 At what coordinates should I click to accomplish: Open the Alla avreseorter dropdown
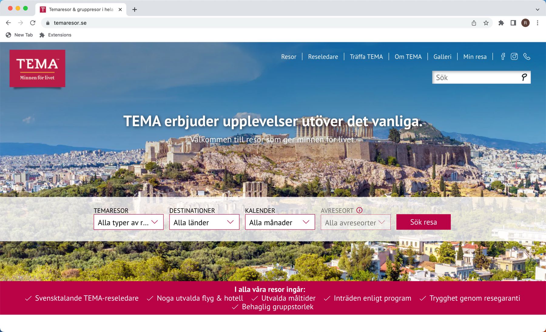click(356, 222)
